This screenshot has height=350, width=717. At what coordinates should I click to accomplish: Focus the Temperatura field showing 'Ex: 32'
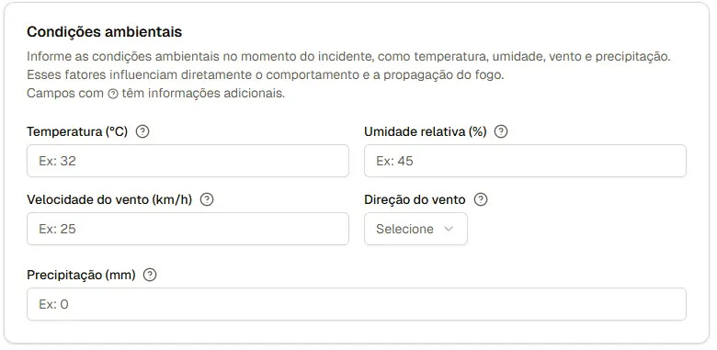[x=188, y=161]
